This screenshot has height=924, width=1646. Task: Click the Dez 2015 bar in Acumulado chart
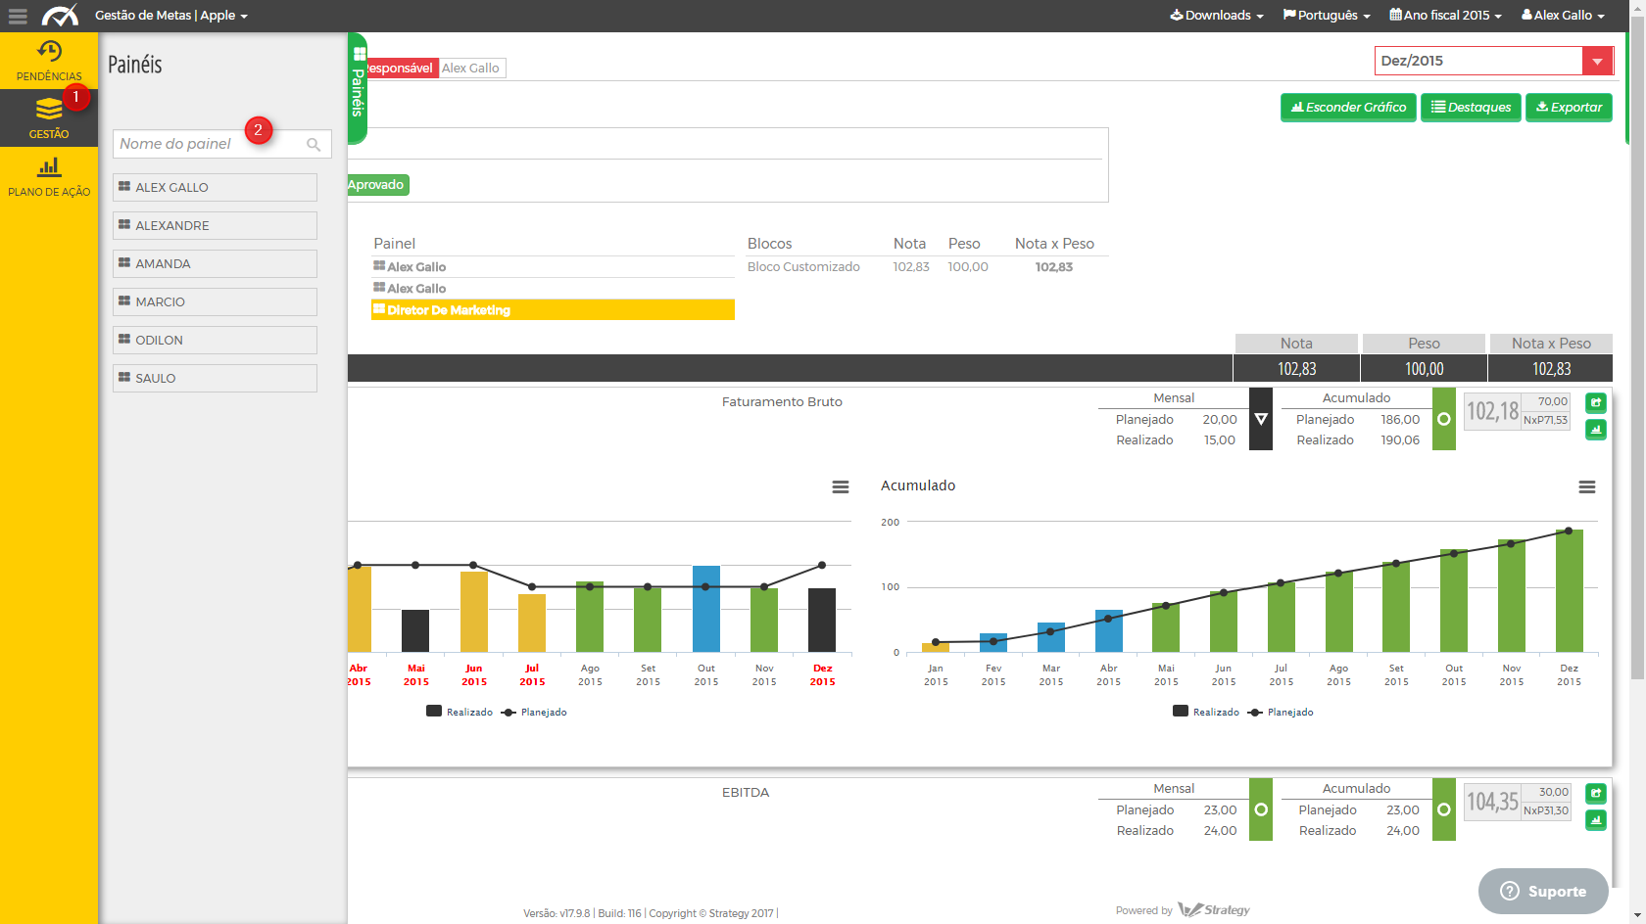coord(1570,591)
